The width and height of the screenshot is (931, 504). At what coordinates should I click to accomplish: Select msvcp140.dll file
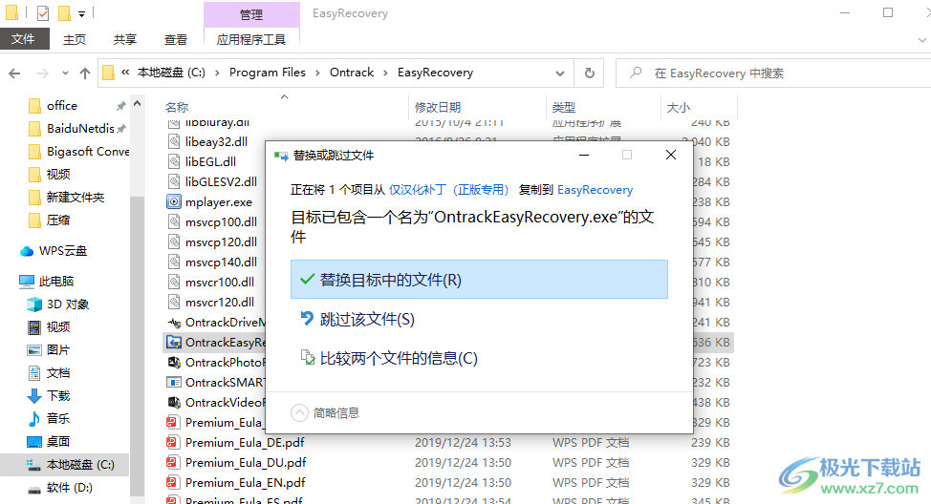click(221, 262)
